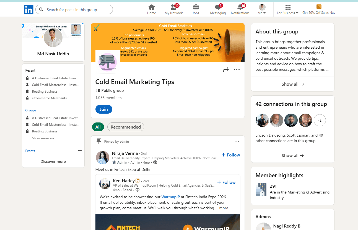Open Boating Business in Recent list
Screen dimensions: 358x230
pos(45,92)
